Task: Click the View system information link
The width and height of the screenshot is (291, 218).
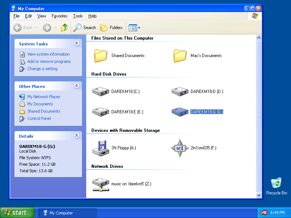Action: click(49, 54)
